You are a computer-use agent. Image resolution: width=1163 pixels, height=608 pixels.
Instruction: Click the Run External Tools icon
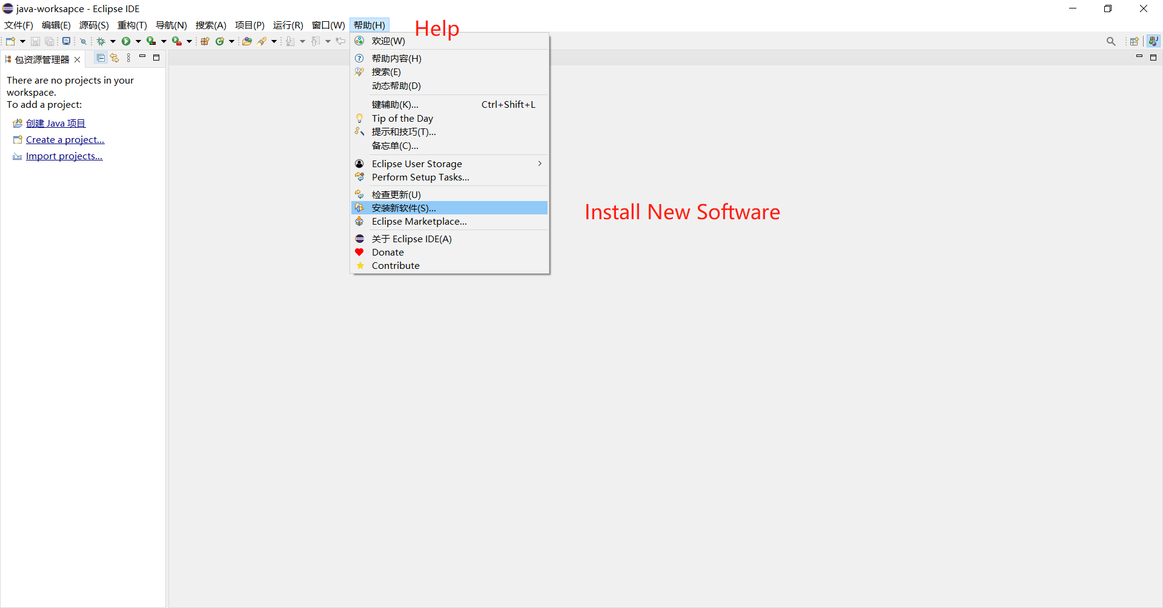176,41
